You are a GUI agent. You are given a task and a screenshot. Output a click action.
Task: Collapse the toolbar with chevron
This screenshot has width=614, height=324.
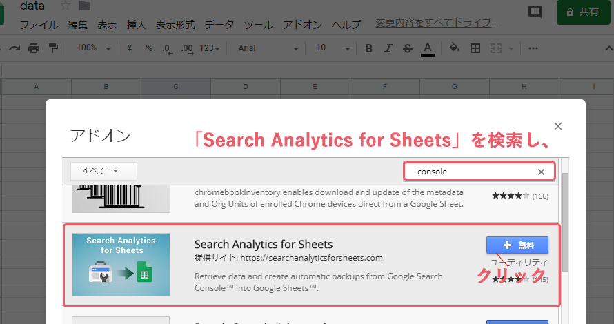[608, 48]
